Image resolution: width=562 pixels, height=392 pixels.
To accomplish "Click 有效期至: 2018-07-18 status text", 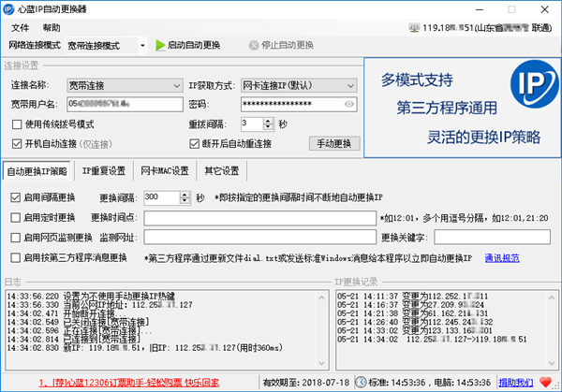I will click(x=306, y=383).
